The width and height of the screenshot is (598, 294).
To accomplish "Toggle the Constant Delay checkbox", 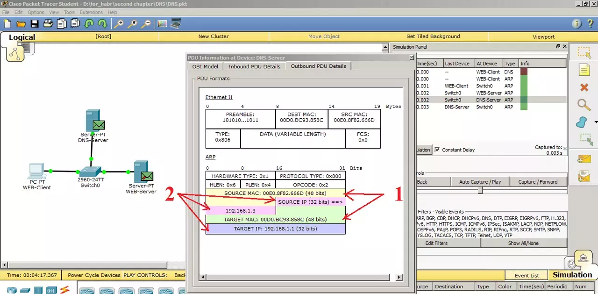I will tap(437, 150).
